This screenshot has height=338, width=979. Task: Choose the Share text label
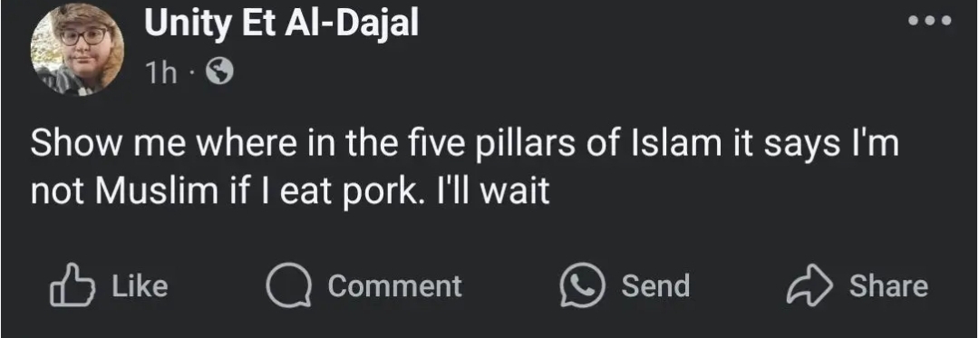pos(888,286)
